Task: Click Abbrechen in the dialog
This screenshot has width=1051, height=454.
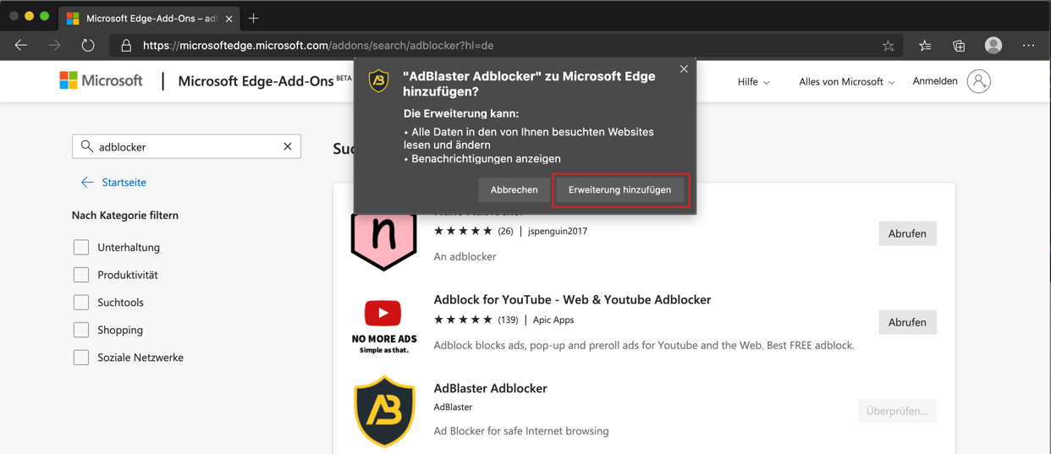Action: [514, 189]
